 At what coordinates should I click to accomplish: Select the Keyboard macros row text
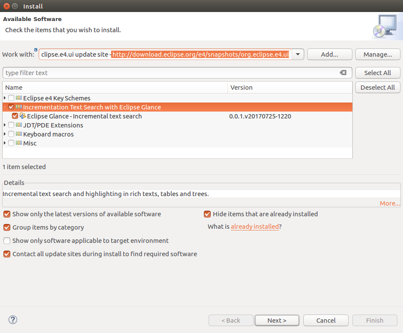[48, 134]
